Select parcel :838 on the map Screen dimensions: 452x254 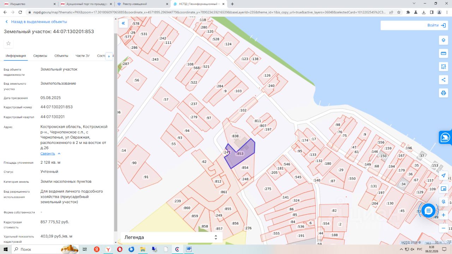pos(235,136)
